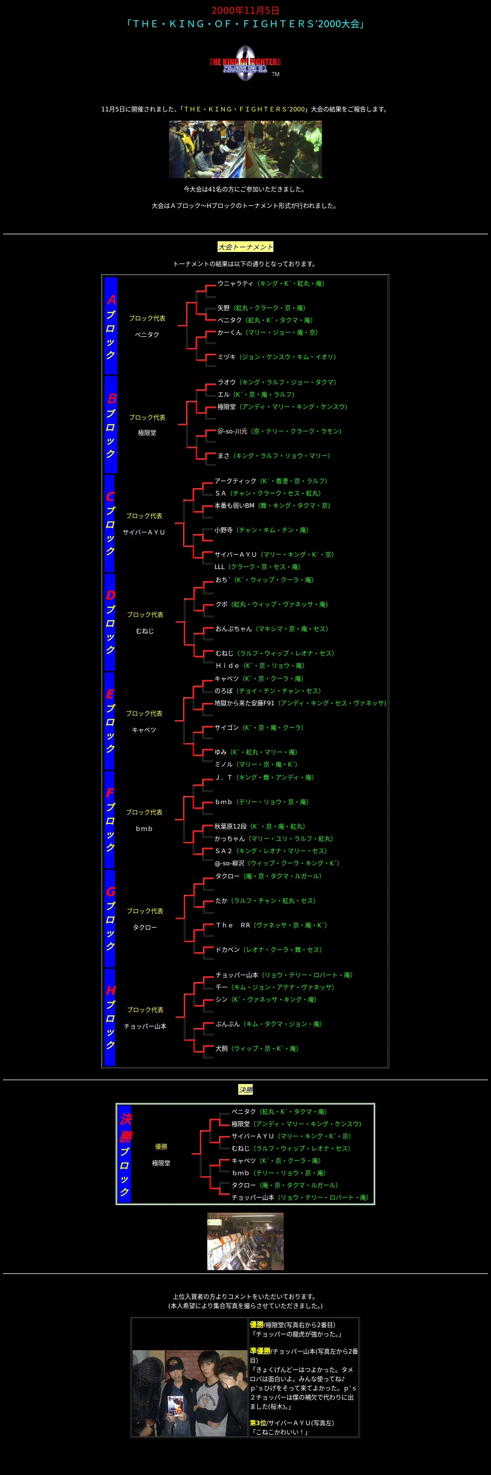Select the blue Hブロック banner
Image resolution: width=491 pixels, height=1475 pixels.
pos(110,1017)
